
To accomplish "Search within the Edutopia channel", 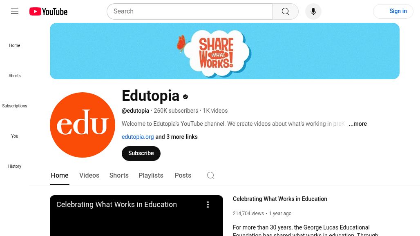I will (x=211, y=176).
